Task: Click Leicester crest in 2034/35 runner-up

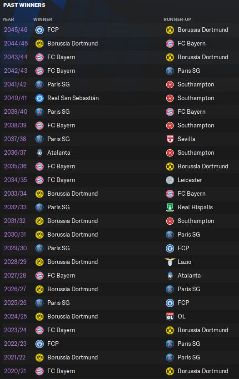Action: pos(170,180)
